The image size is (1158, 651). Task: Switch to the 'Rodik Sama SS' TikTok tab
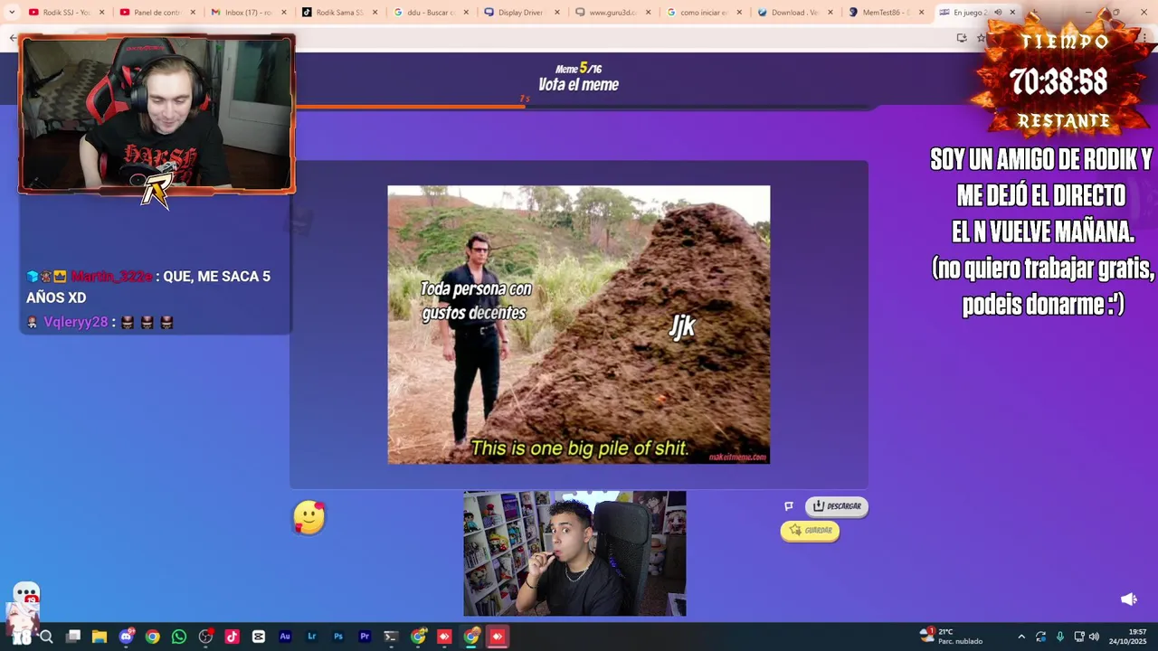338,13
